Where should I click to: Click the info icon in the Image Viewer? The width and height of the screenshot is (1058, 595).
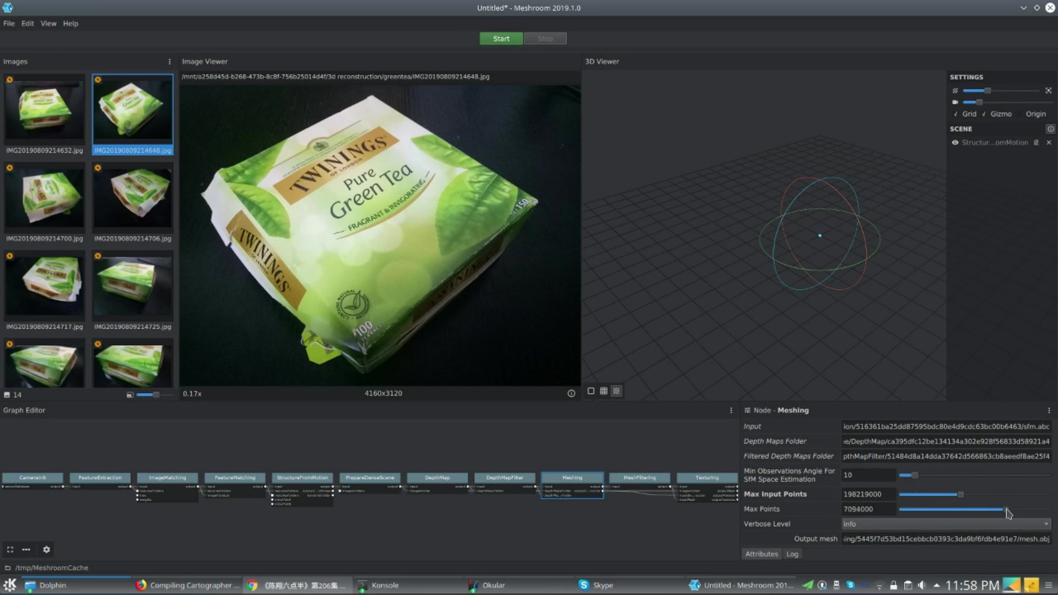point(571,393)
